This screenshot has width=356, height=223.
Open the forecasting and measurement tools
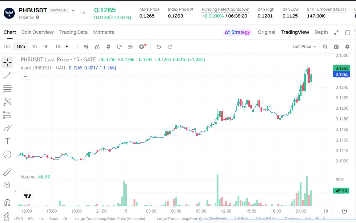(x=7, y=115)
